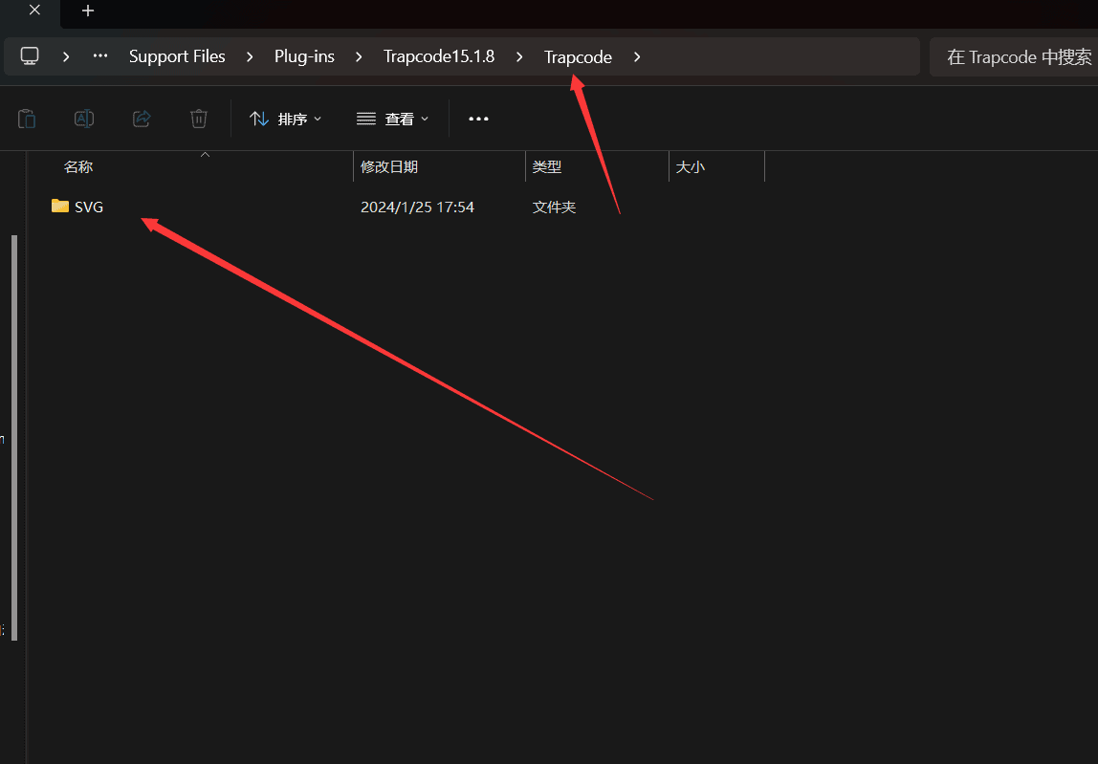Viewport: 1098px width, 764px height.
Task: Expand the chevron after Trapcode in breadcrumb
Action: coord(636,56)
